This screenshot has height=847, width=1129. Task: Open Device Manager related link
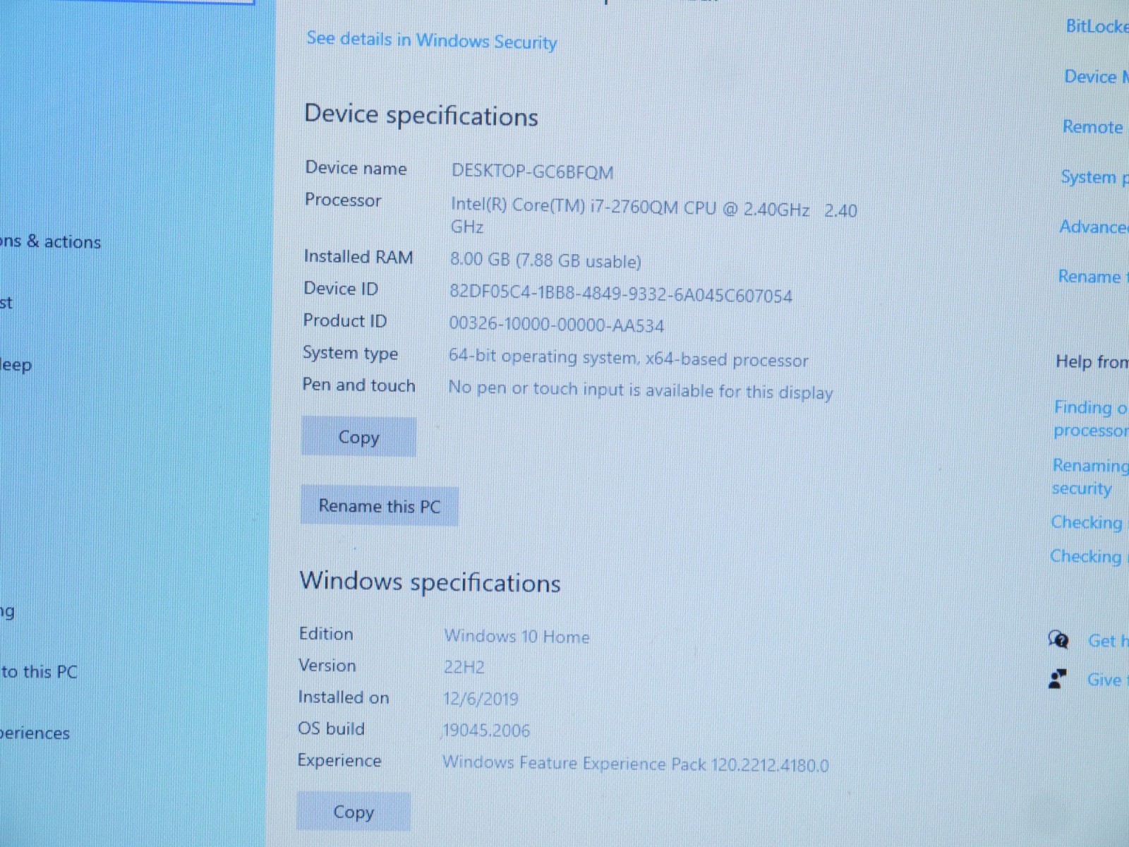pyautogui.click(x=1097, y=77)
